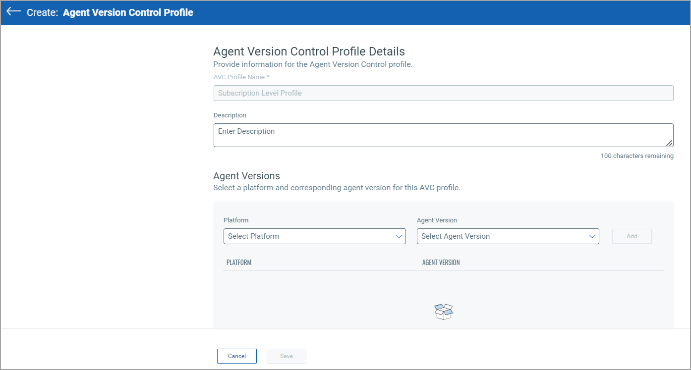
Task: Click the Subscription Level Profile name field
Action: [443, 93]
